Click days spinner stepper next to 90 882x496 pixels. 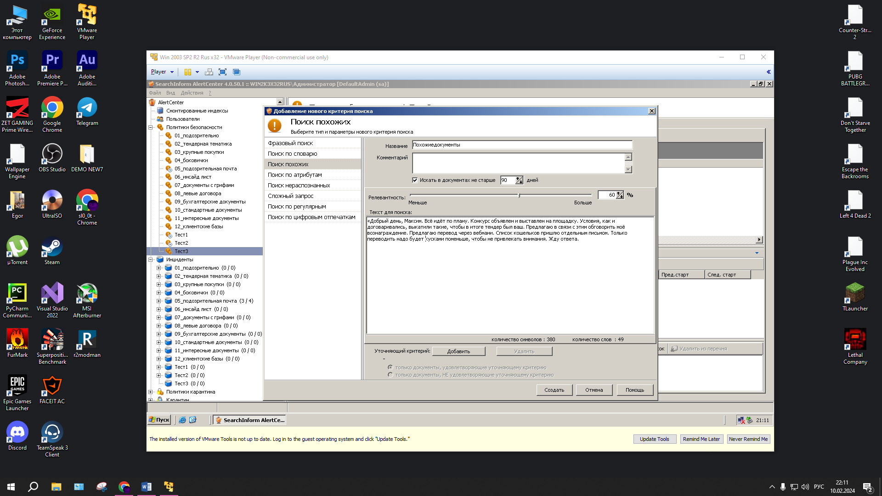pyautogui.click(x=519, y=180)
